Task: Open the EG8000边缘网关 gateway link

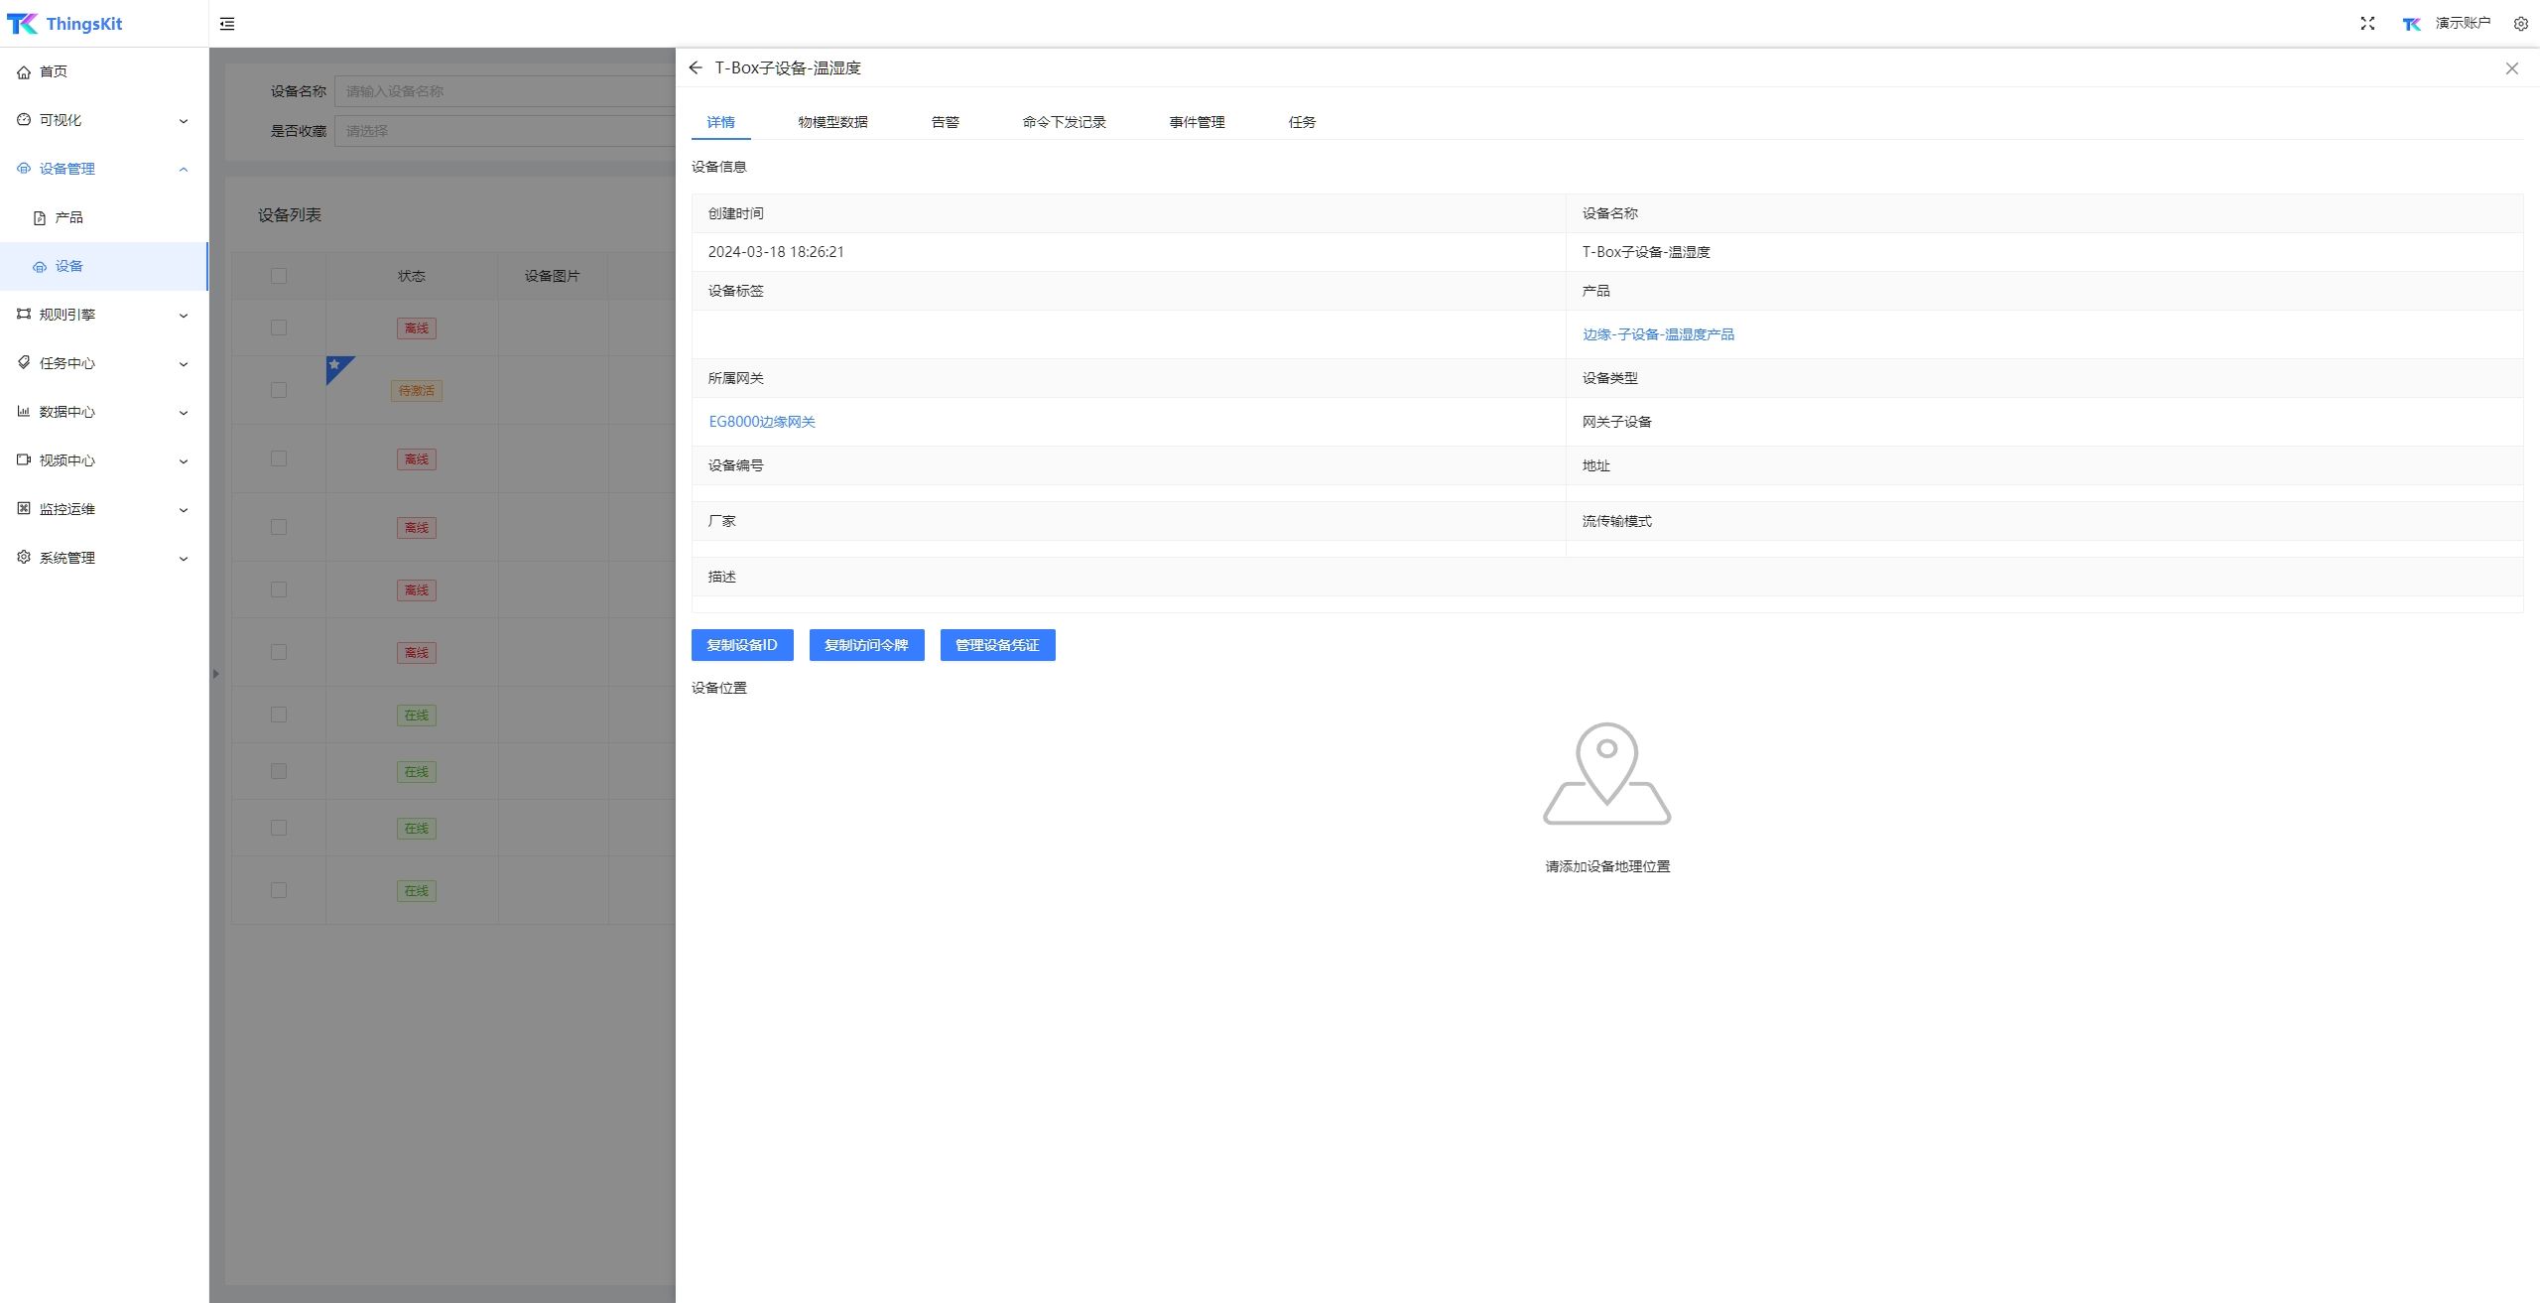Action: tap(762, 422)
